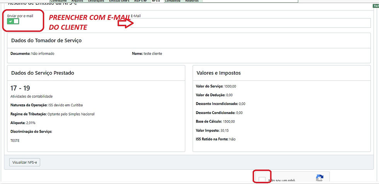The width and height of the screenshot is (379, 184).
Task: Select the NFS-e tab
Action: click(x=156, y=1)
